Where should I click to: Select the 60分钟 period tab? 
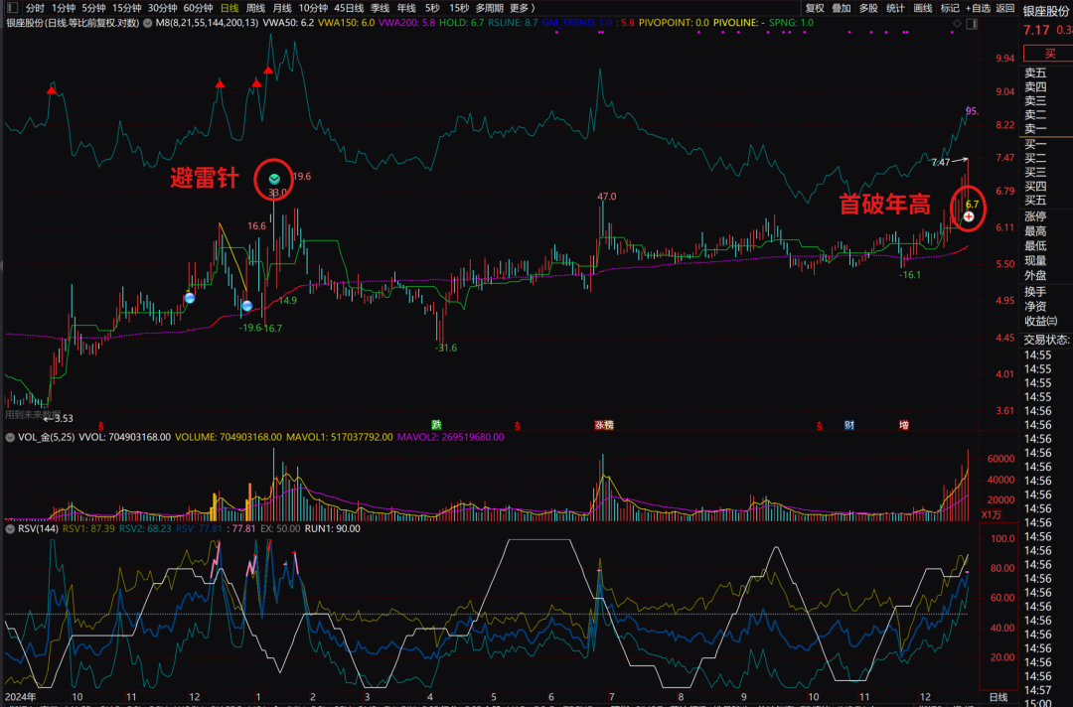tap(198, 8)
